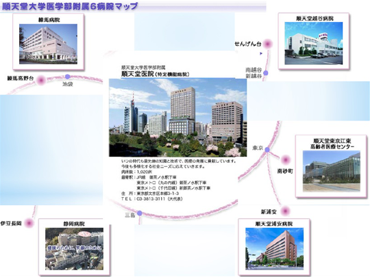Click the 今後も多様化する社会ニーズ description line

pos(163,166)
